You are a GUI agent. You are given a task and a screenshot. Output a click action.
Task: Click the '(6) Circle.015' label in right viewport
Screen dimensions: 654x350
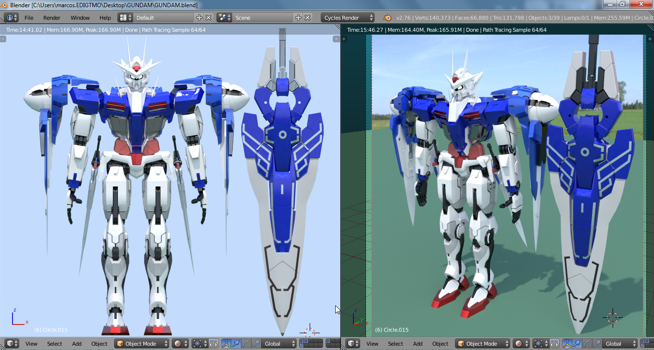click(x=392, y=330)
